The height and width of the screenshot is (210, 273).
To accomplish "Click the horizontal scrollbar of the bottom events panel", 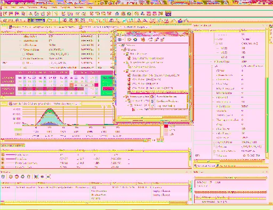I will tap(94, 203).
